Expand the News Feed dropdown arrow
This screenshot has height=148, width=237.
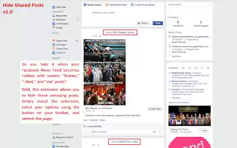[78, 16]
